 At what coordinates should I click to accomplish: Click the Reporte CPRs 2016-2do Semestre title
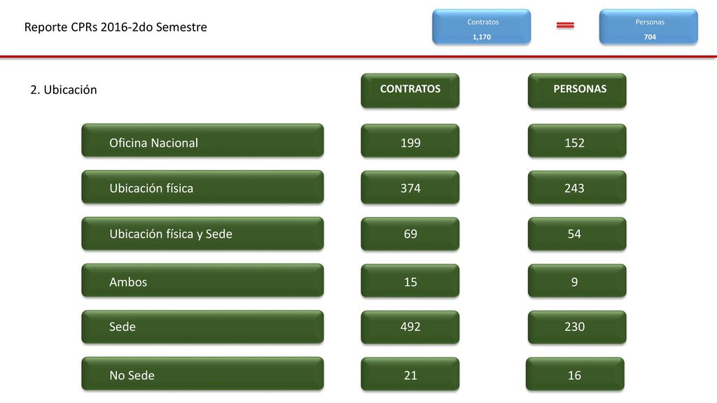tap(116, 27)
